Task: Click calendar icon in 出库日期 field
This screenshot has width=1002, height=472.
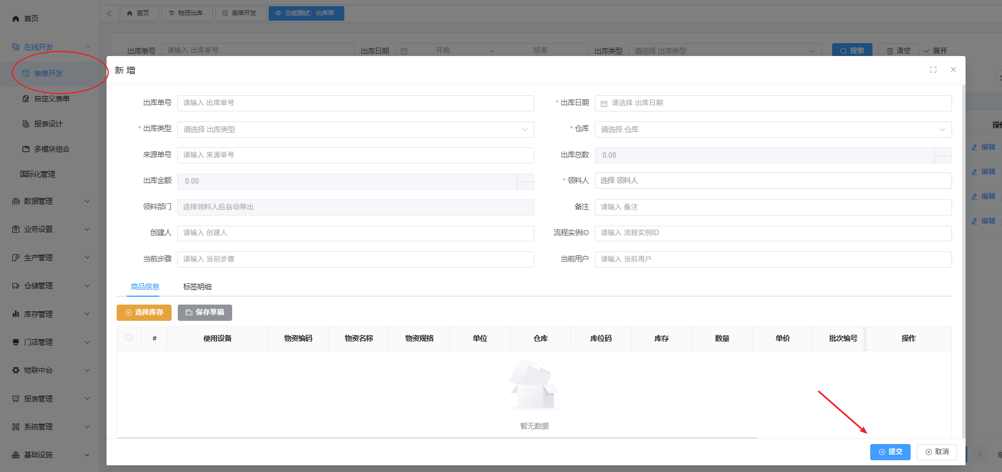Action: coord(604,104)
